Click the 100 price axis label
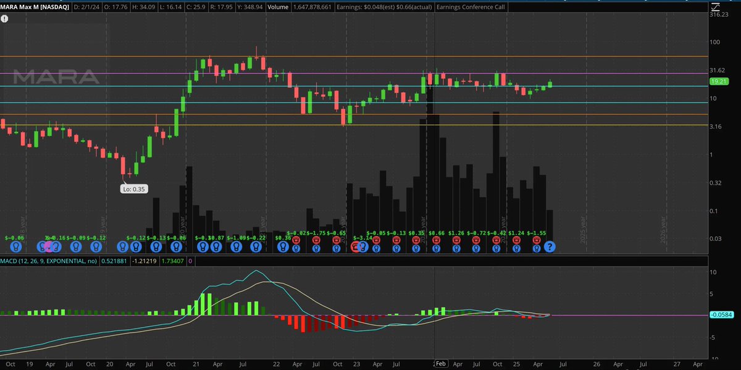 point(715,42)
